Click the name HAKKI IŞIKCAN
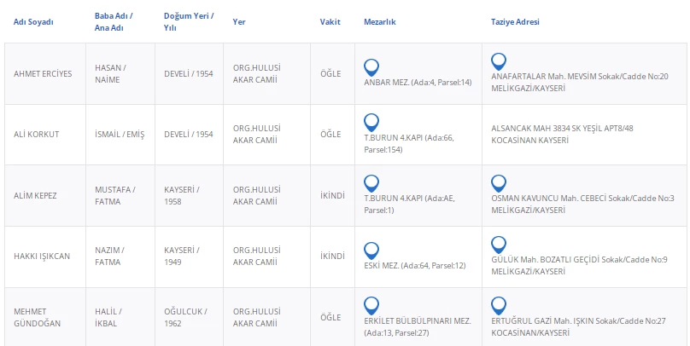The width and height of the screenshot is (690, 346). pyautogui.click(x=42, y=256)
